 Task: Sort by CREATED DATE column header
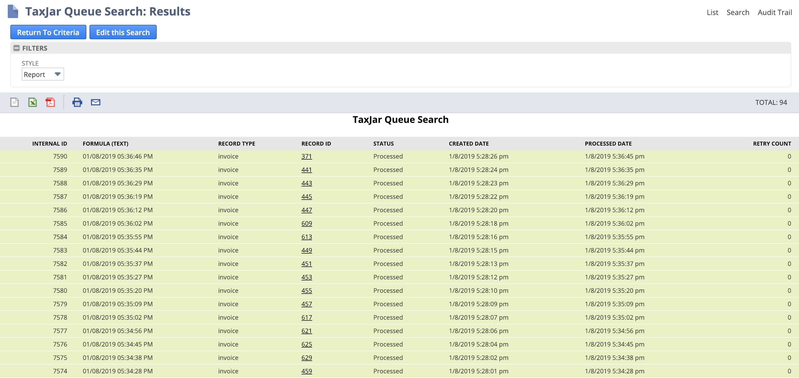click(469, 144)
